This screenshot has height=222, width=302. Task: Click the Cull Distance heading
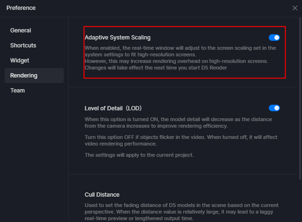pyautogui.click(x=102, y=195)
